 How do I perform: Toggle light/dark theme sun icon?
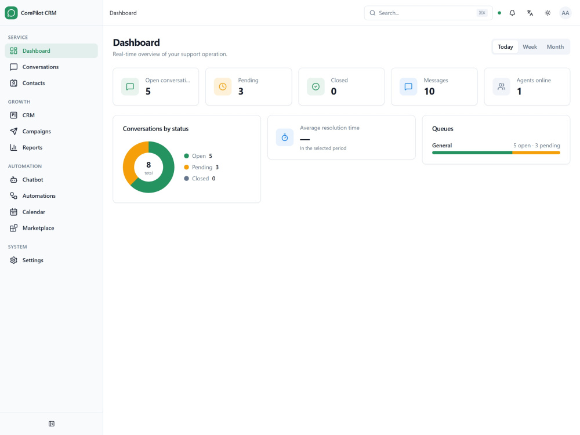[548, 13]
